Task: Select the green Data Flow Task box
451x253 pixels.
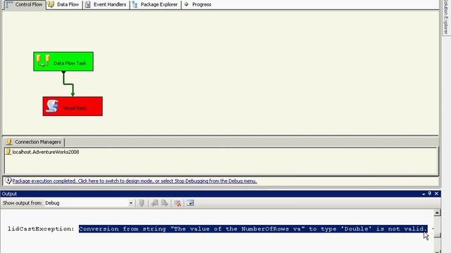Action: coord(63,61)
